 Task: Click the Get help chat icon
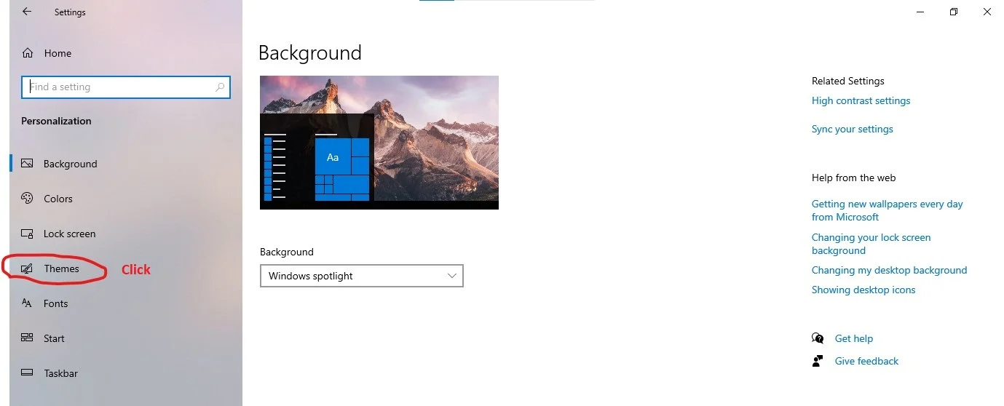(x=818, y=338)
